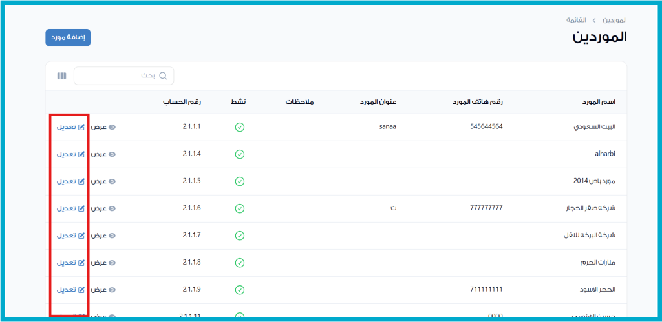Viewport: 662px width, 322px height.
Task: Click view eye icon for شركه صقر الحجاز
Action: pos(112,208)
